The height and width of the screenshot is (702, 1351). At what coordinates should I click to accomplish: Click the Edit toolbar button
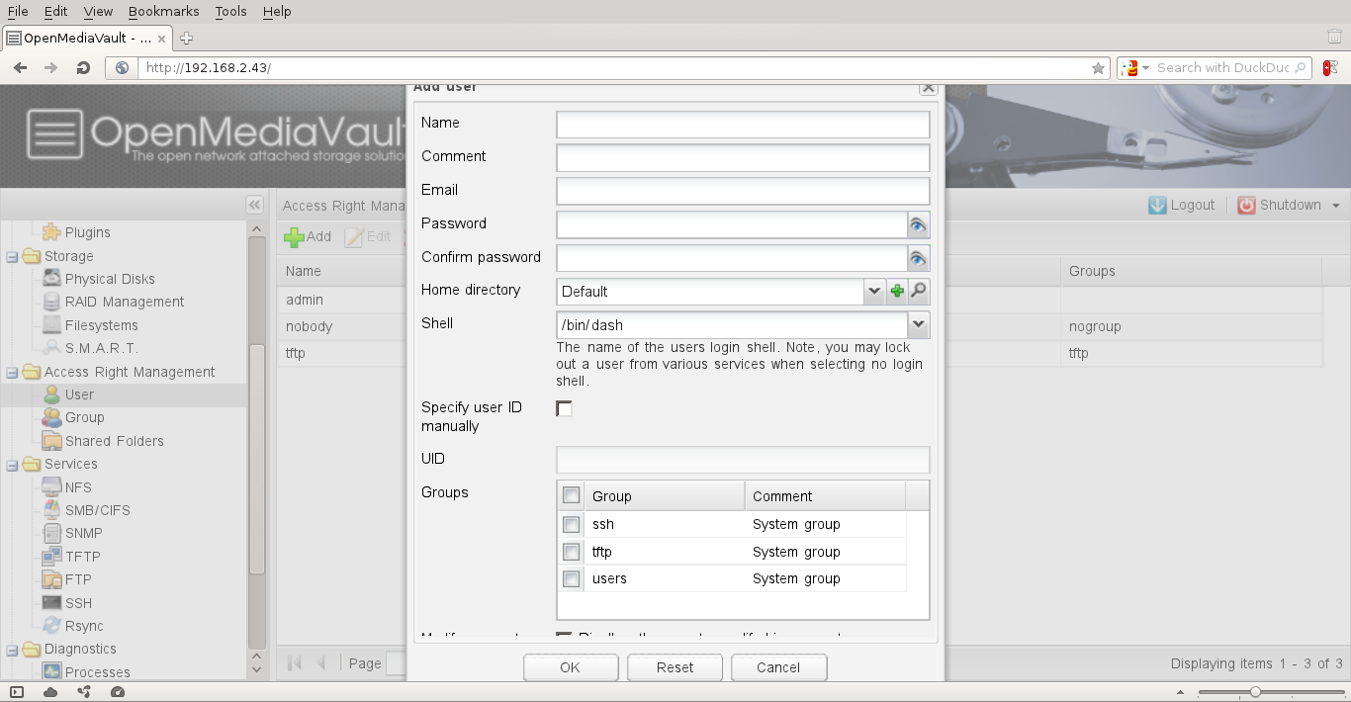click(368, 236)
